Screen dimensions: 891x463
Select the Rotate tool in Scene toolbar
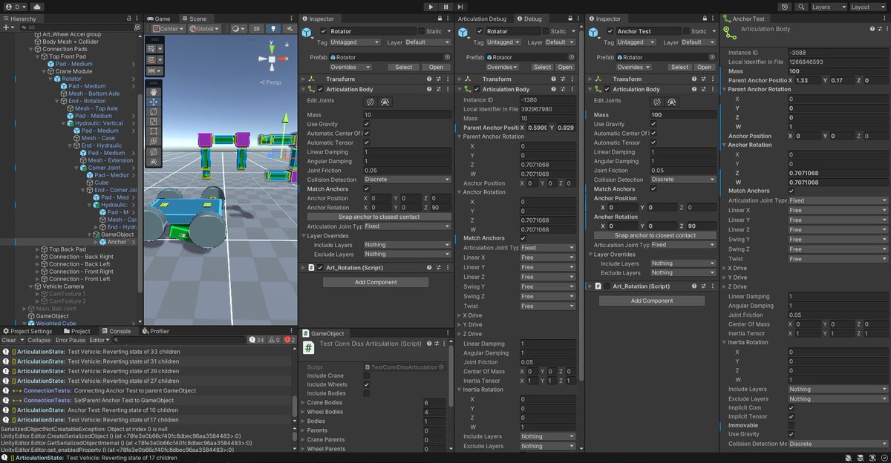click(154, 112)
